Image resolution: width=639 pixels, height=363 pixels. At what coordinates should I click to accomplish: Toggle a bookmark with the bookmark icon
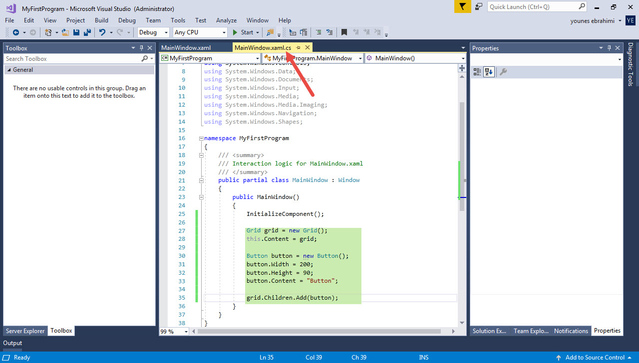(343, 32)
